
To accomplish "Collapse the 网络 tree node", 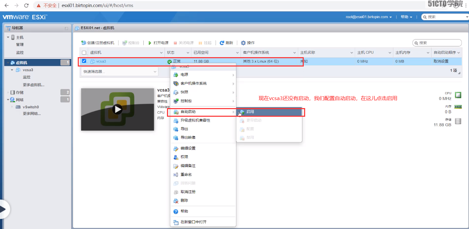I will 8,100.
